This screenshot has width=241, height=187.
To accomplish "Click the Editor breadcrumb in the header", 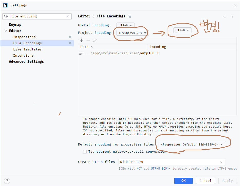I will point(84,16).
